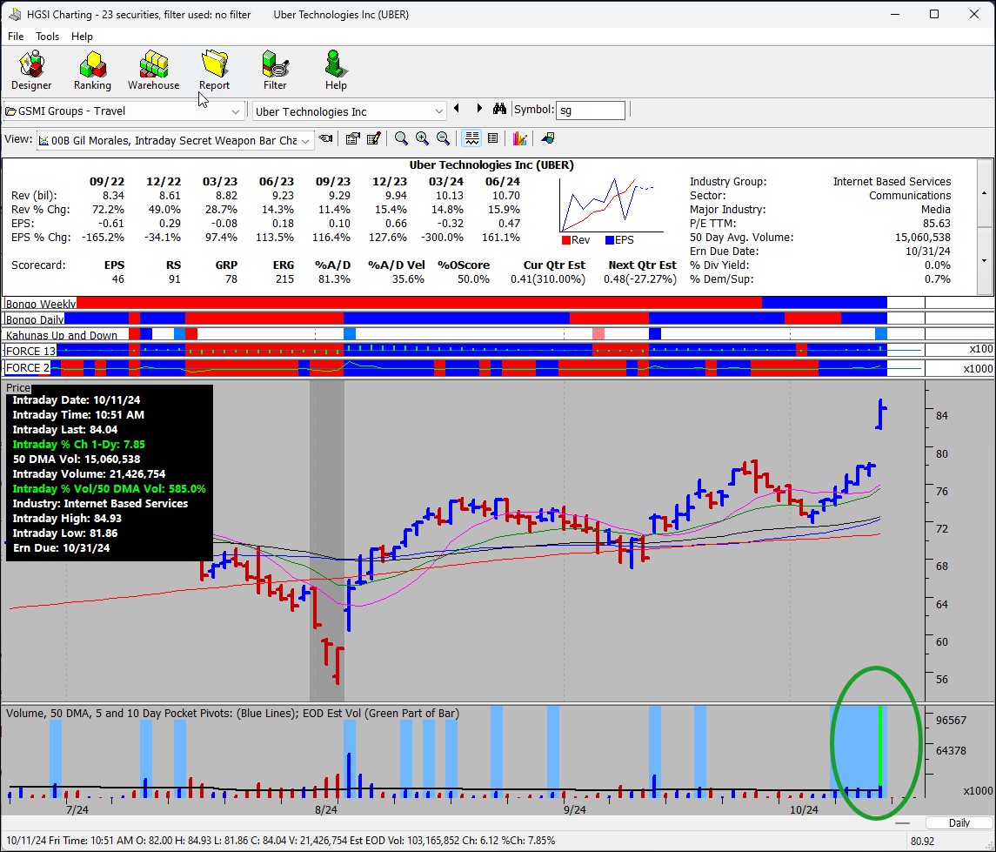The height and width of the screenshot is (852, 996).
Task: Open the Help menu
Action: (82, 37)
